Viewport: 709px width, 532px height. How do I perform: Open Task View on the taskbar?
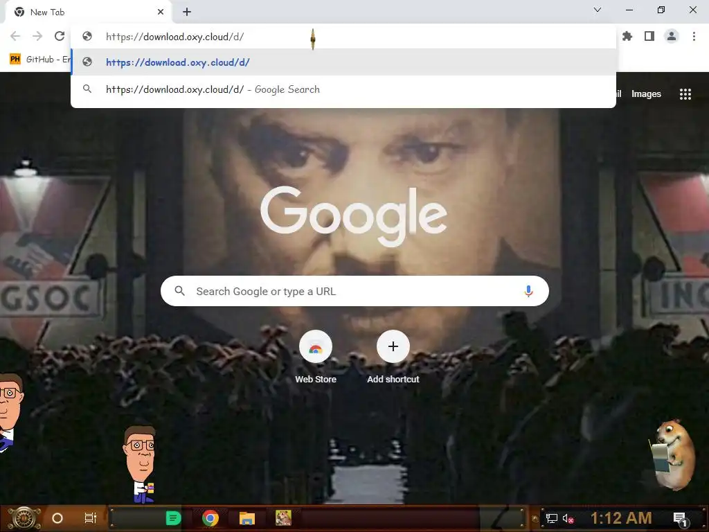tap(91, 518)
